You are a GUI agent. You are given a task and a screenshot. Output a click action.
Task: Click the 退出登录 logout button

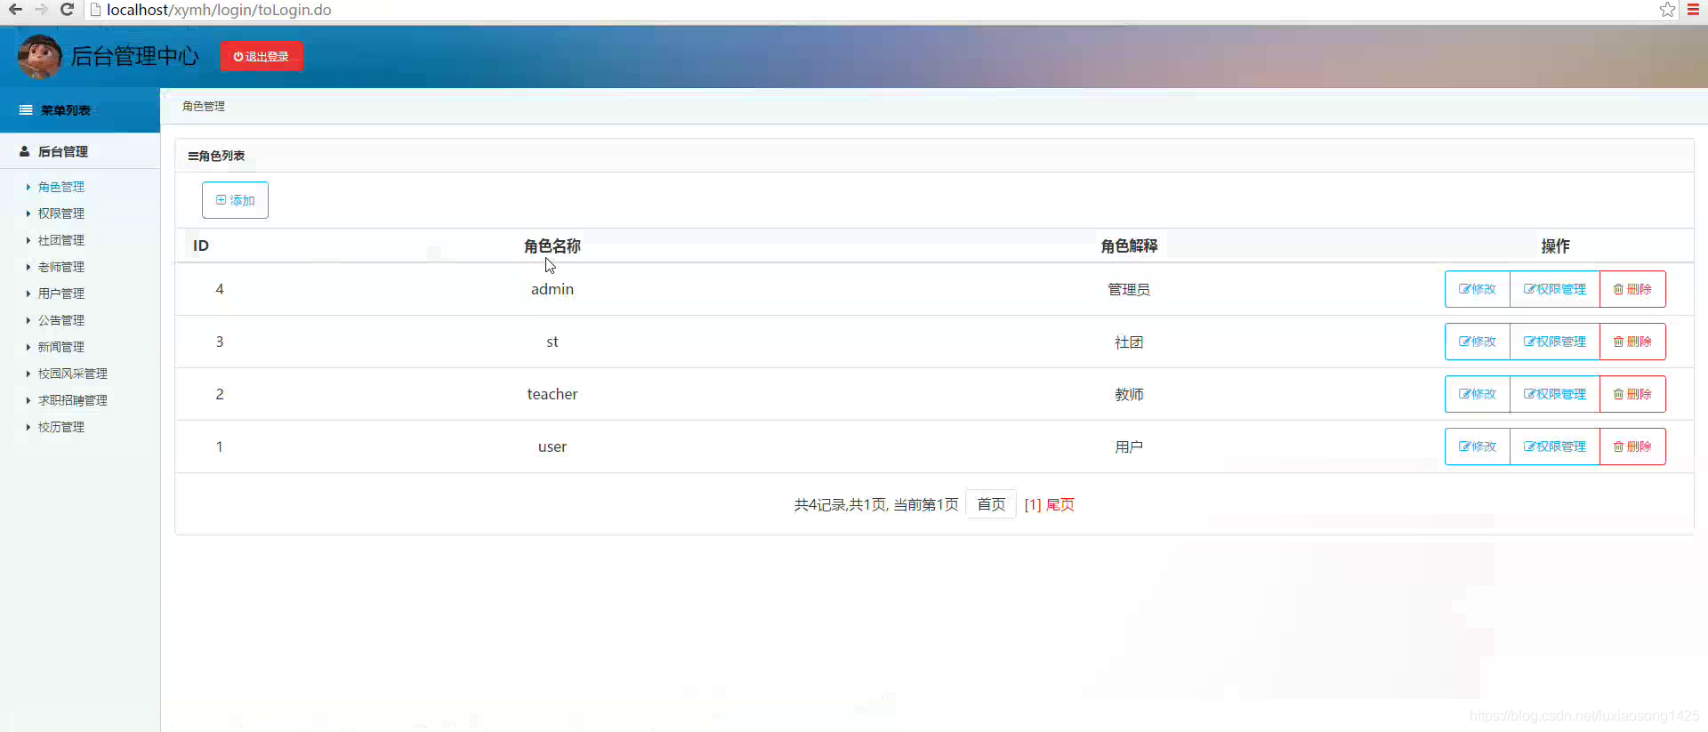[x=262, y=56]
